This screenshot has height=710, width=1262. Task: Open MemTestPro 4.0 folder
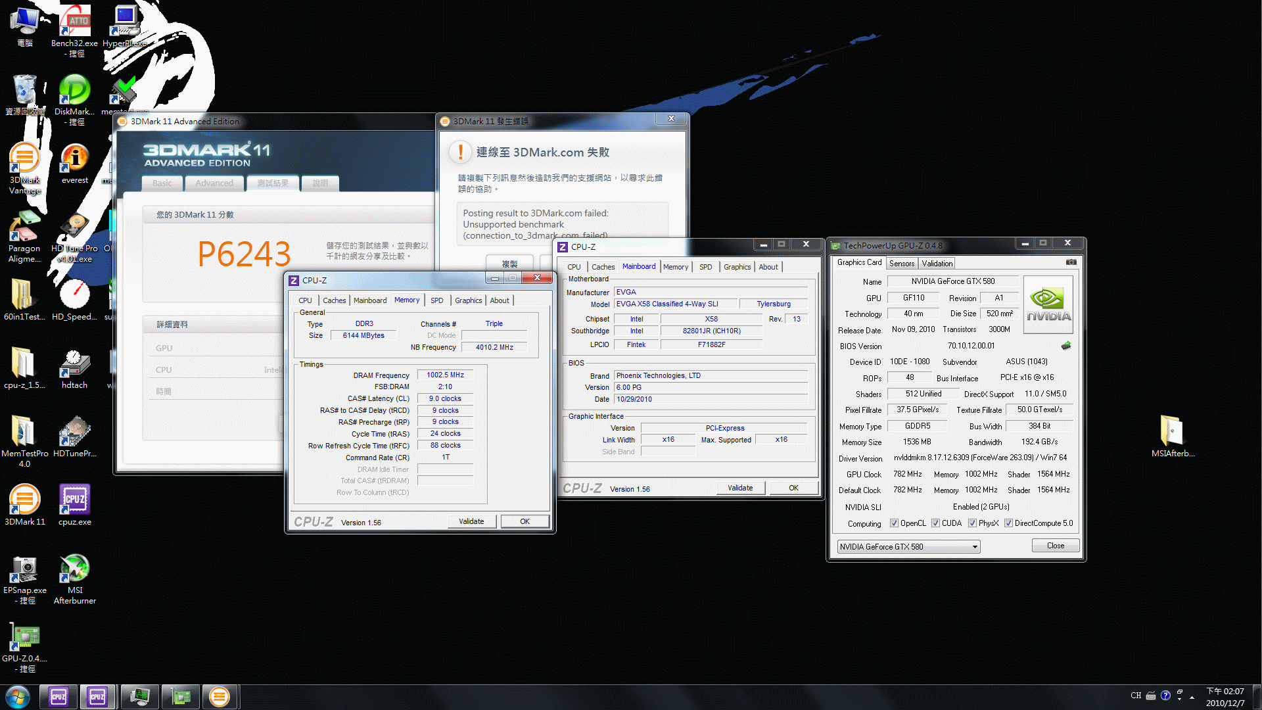(24, 442)
